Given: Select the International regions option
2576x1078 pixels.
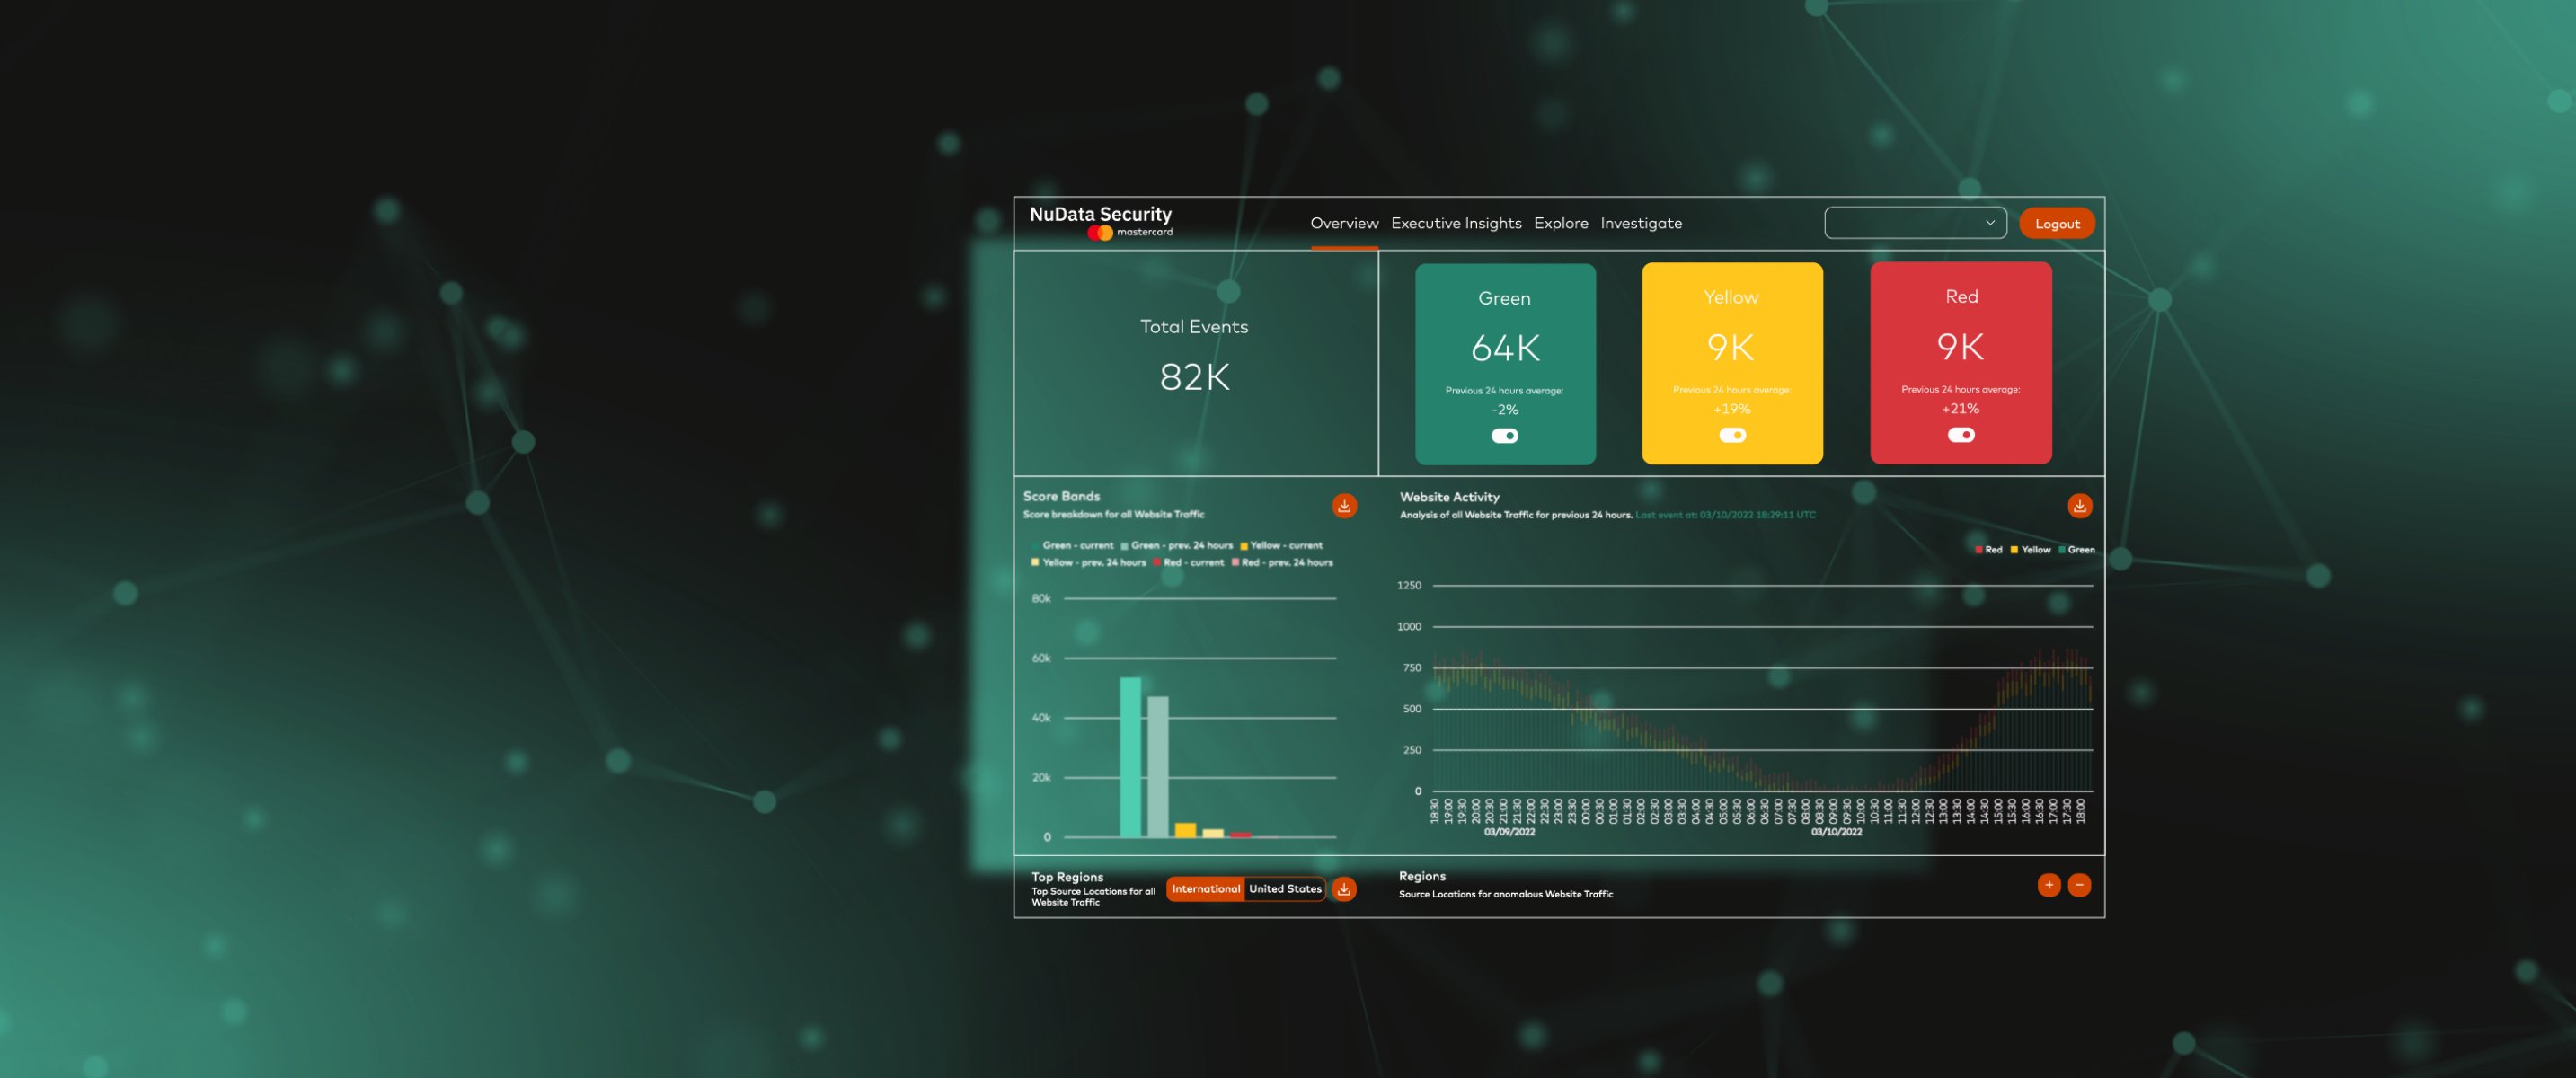Looking at the screenshot, I should click(1205, 889).
